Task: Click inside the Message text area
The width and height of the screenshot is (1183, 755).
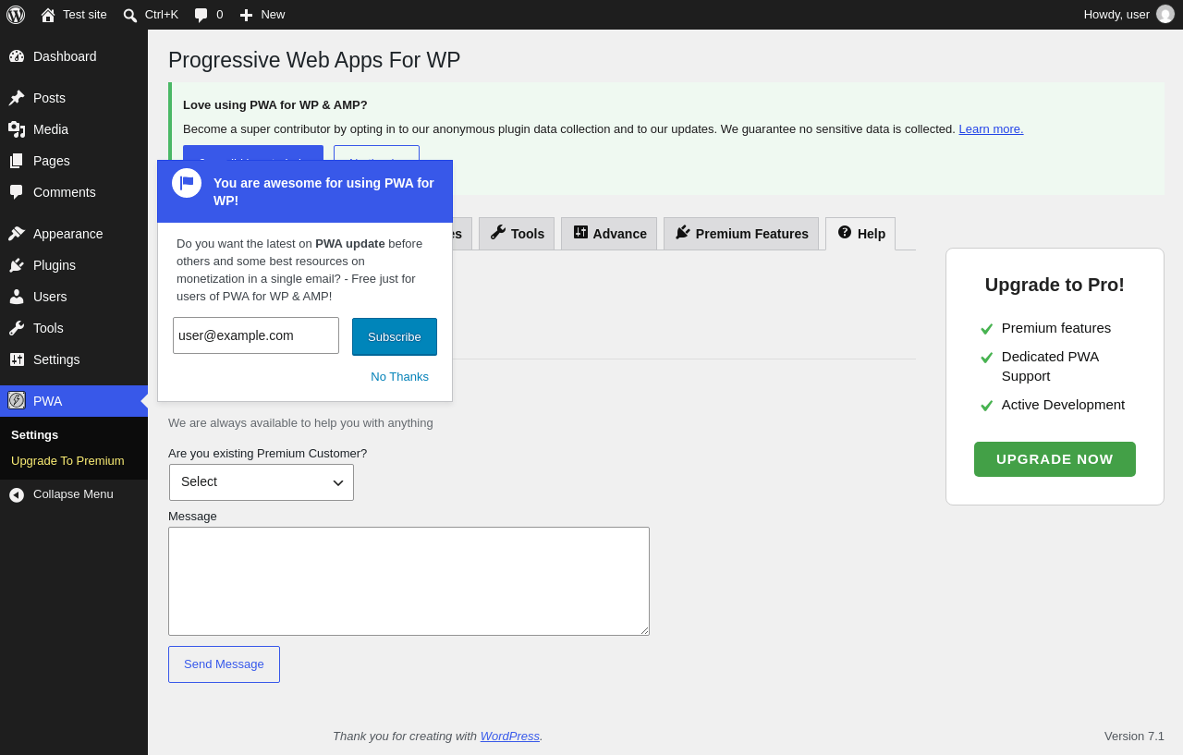Action: [x=409, y=581]
